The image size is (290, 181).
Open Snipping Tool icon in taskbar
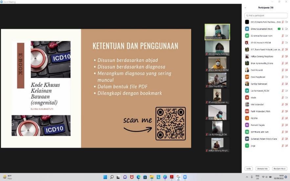[178, 177]
